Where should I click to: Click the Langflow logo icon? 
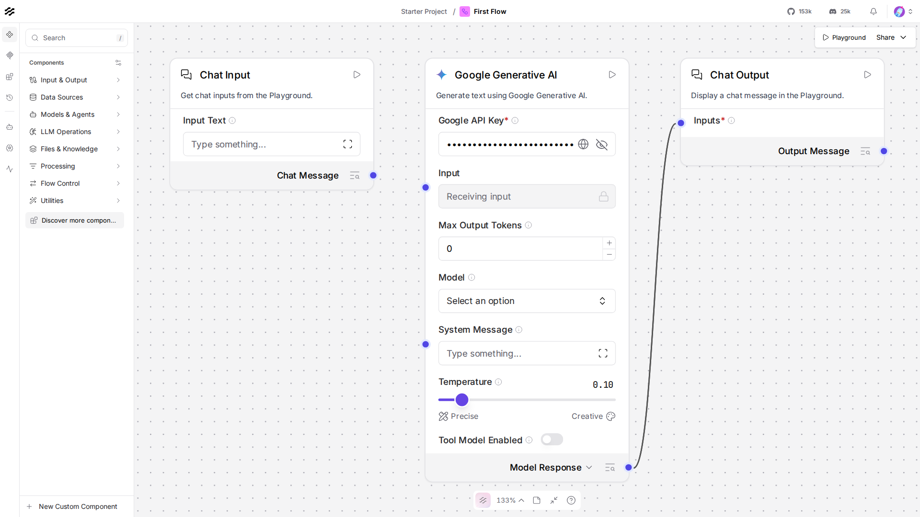10,11
